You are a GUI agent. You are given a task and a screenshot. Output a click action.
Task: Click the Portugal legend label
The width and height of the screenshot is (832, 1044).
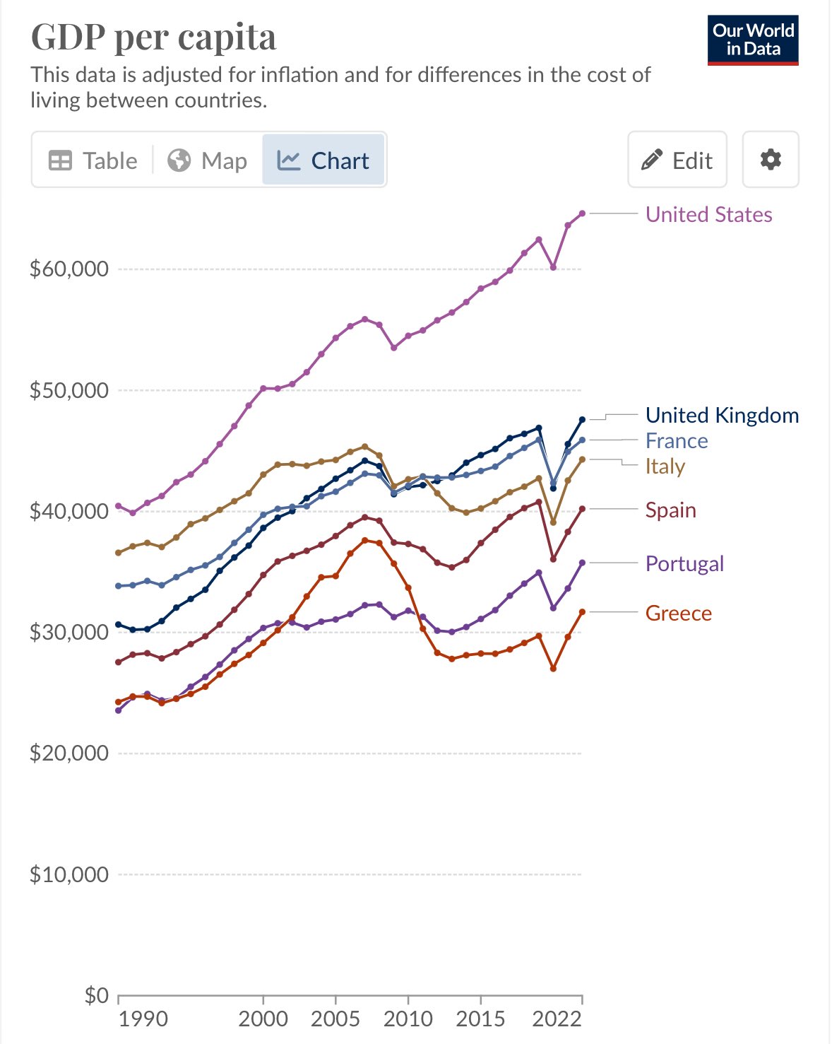[684, 563]
